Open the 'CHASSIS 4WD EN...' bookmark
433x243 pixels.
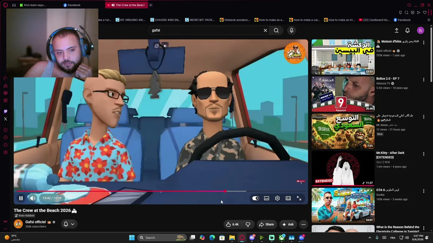click(165, 20)
